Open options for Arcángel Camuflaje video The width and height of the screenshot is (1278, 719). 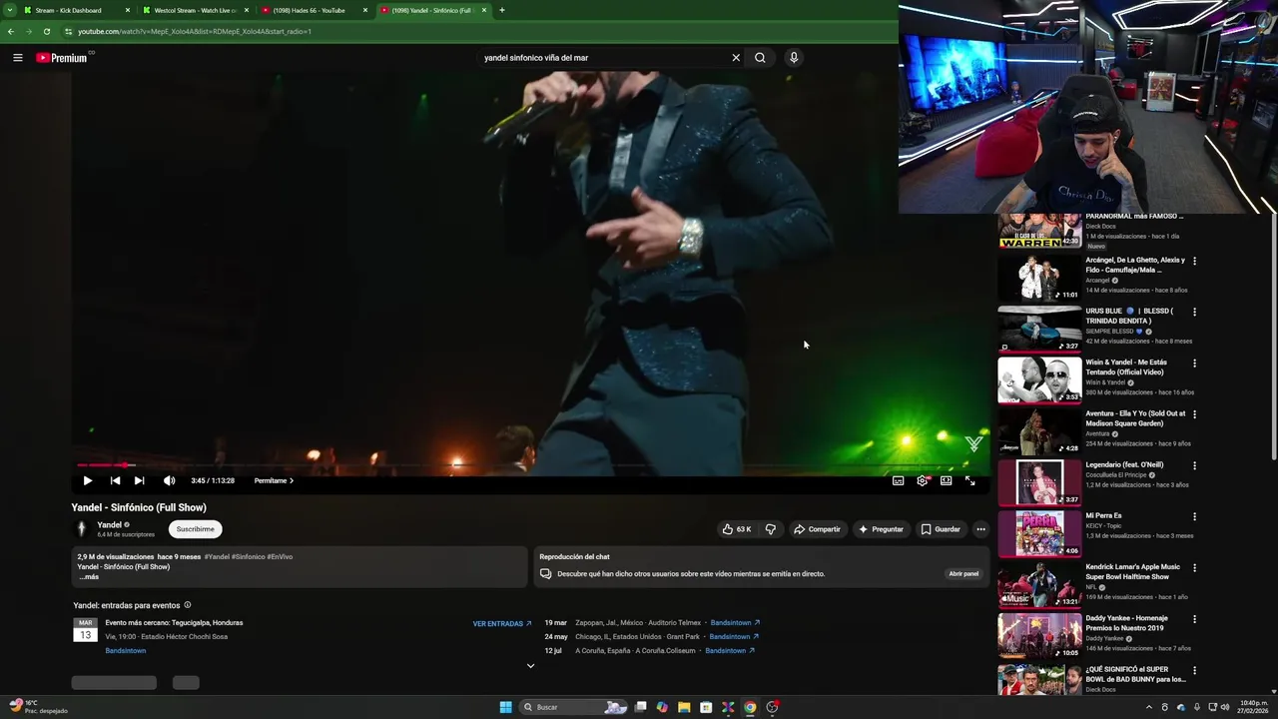[1194, 261]
